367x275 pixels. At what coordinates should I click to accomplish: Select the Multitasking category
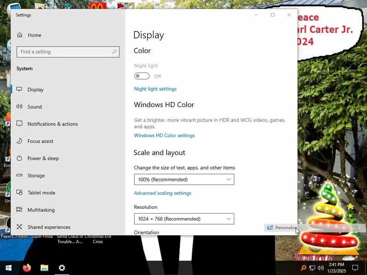(41, 210)
